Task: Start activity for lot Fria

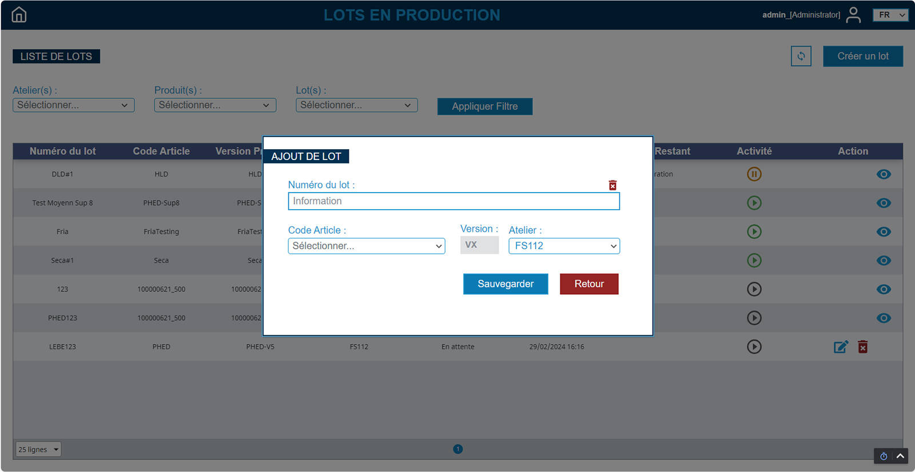Action: click(x=754, y=231)
